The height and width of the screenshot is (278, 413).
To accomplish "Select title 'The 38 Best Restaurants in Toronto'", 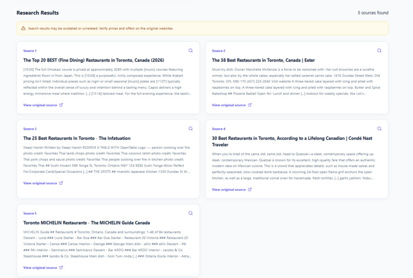I will (x=263, y=60).
